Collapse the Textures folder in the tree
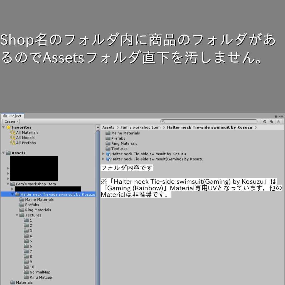This screenshot has height=285, width=285. click(16, 215)
